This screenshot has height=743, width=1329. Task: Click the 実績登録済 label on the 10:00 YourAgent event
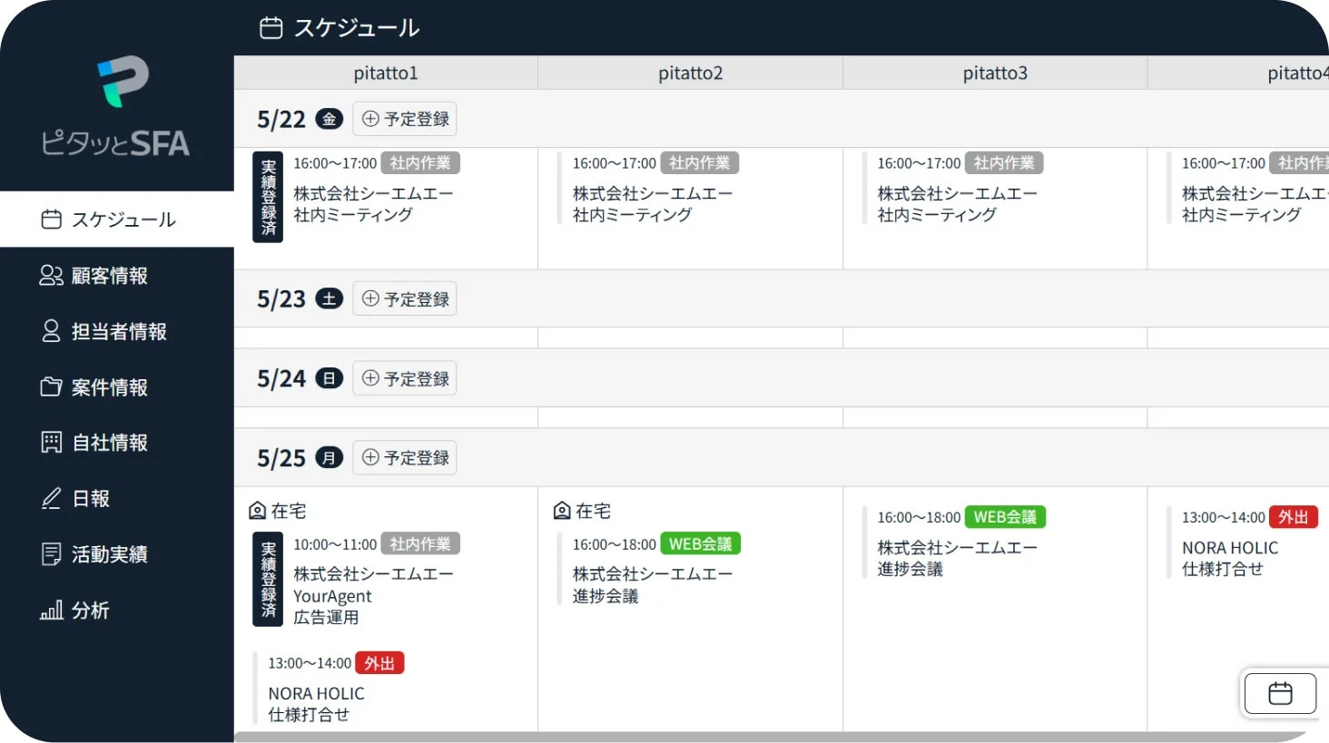(x=268, y=579)
